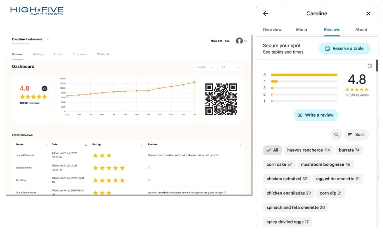Open the search icon above the review filters
Viewport: 383px width, 234px height.
336,134
